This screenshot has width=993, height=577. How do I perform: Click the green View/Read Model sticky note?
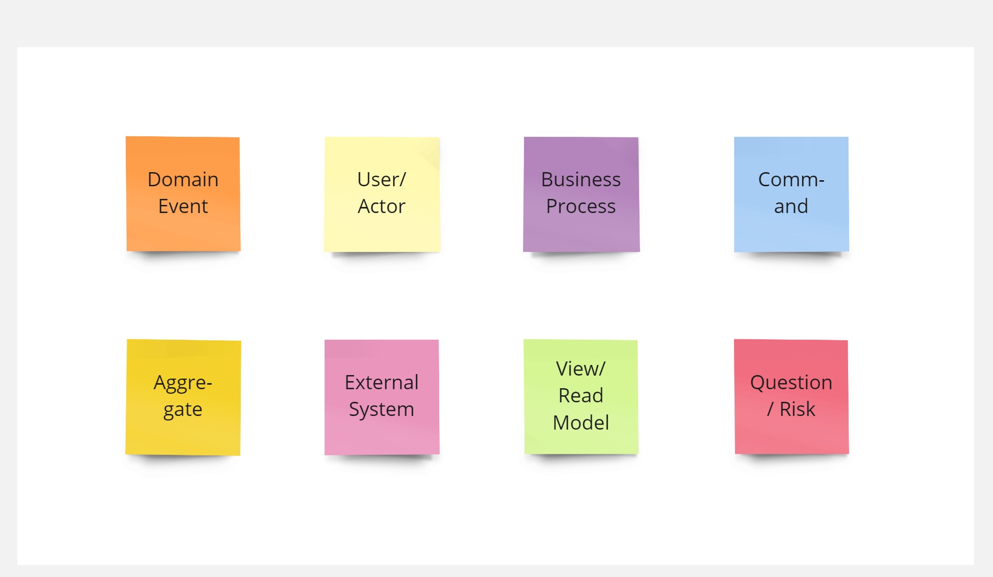[x=581, y=397]
